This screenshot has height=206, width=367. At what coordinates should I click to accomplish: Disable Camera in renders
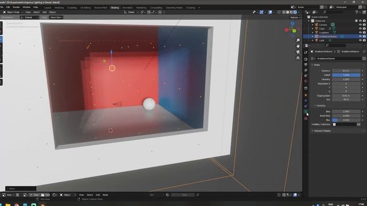pos(364,25)
